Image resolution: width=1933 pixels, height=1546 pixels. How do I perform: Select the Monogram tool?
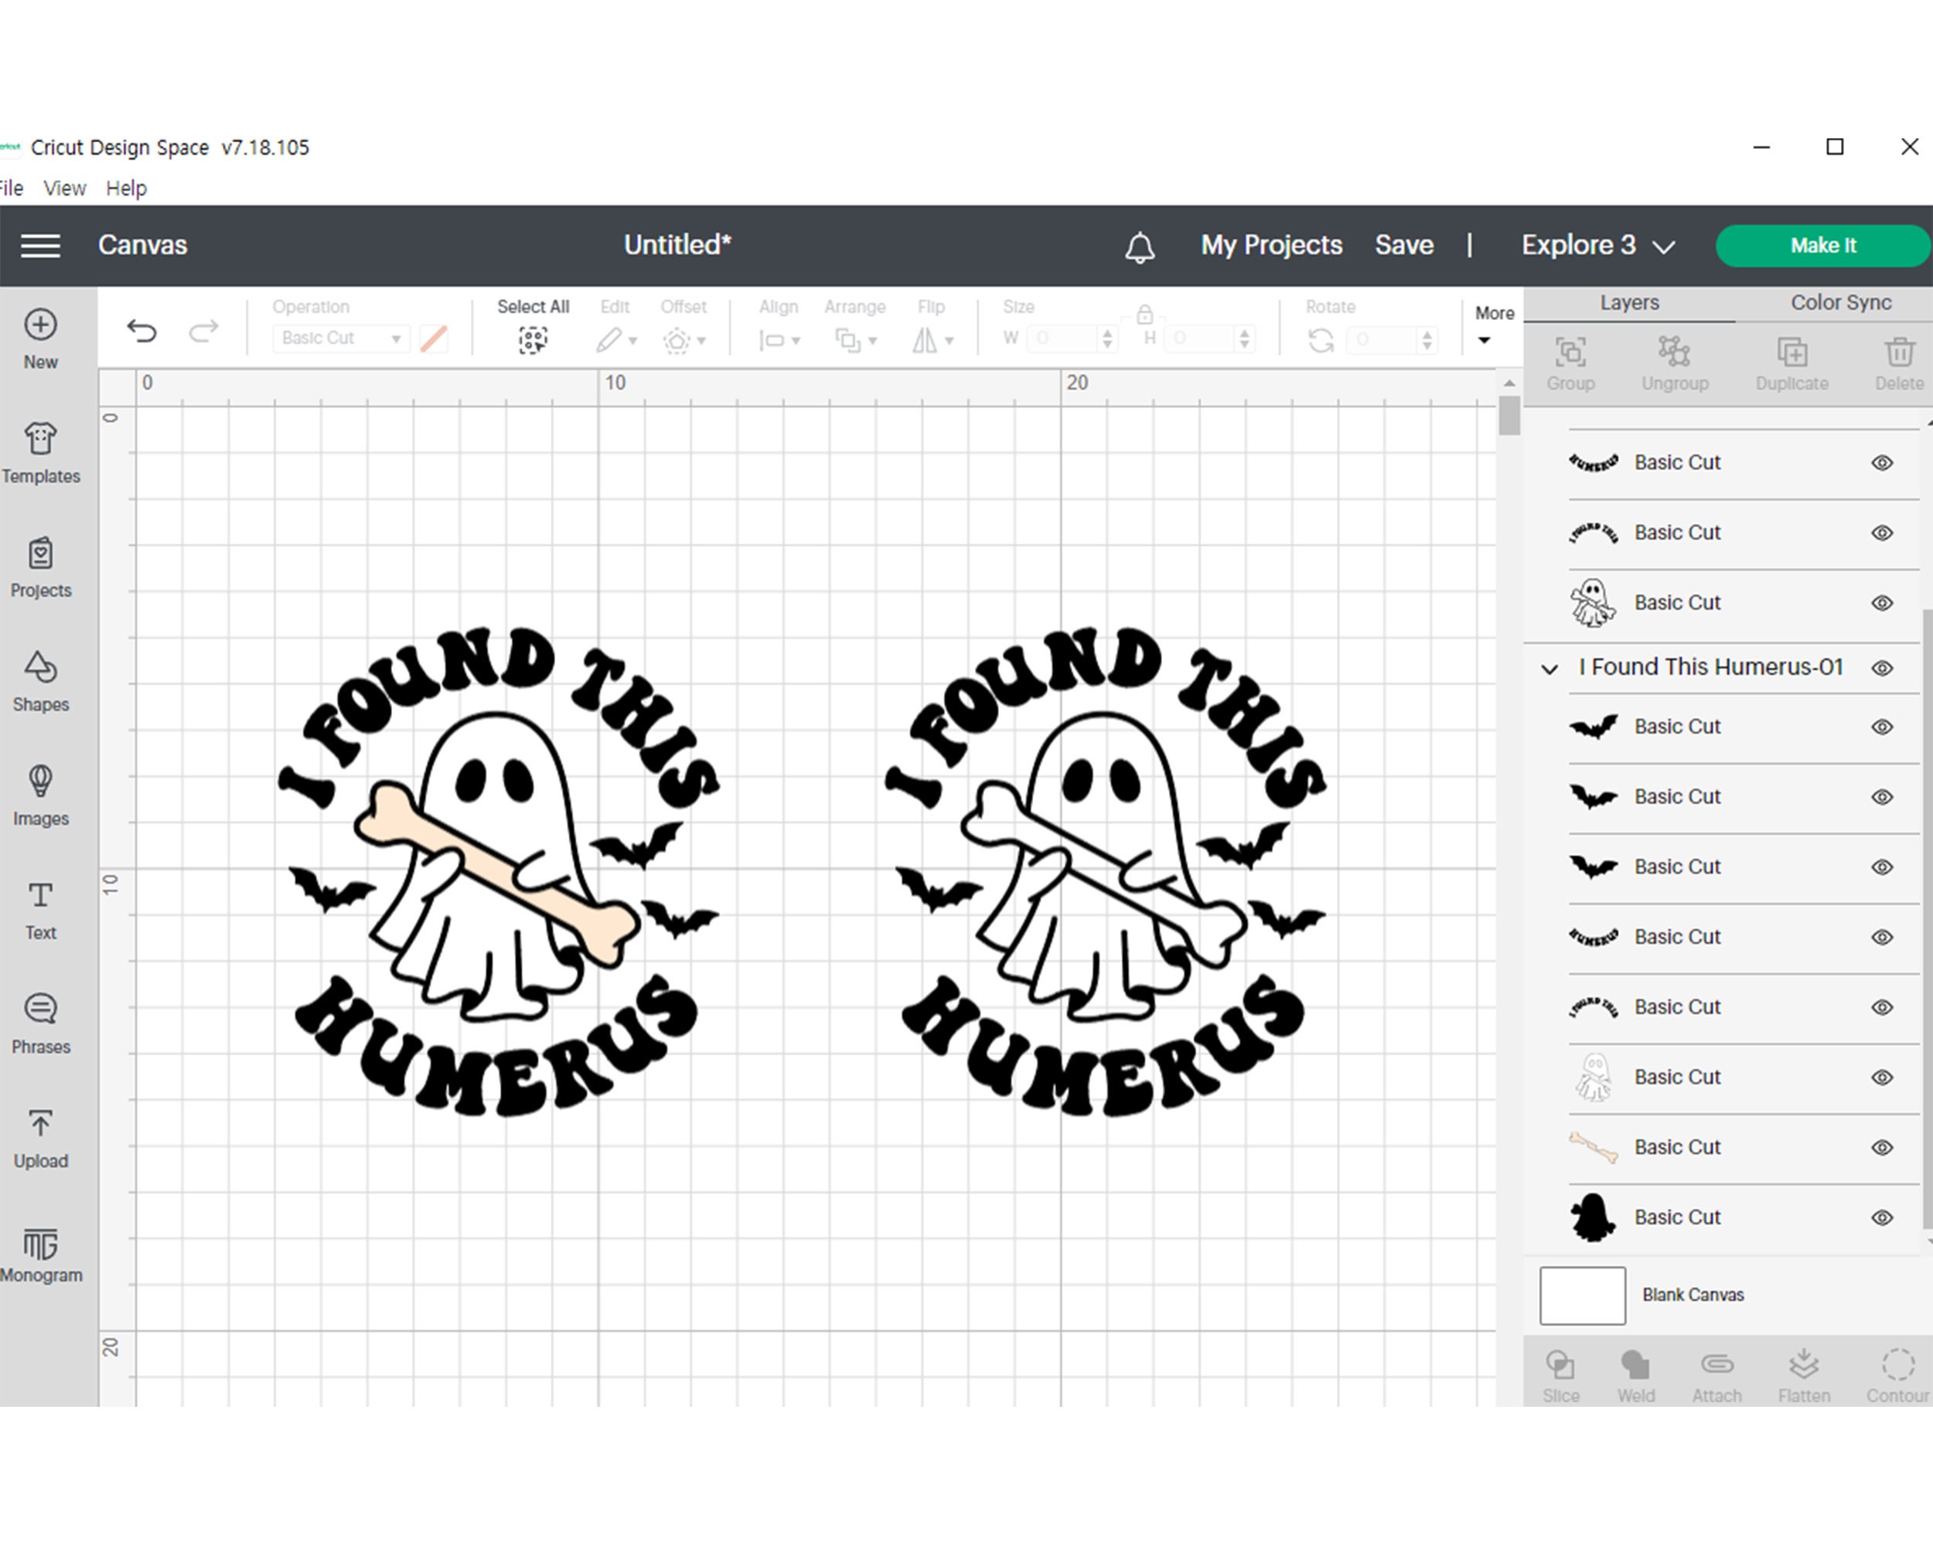[x=40, y=1253]
